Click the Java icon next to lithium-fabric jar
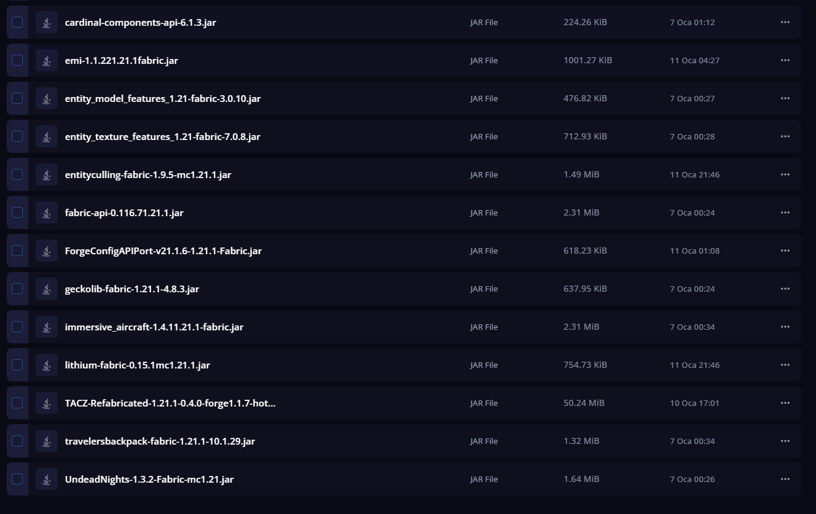Image resolution: width=816 pixels, height=514 pixels. 47,365
